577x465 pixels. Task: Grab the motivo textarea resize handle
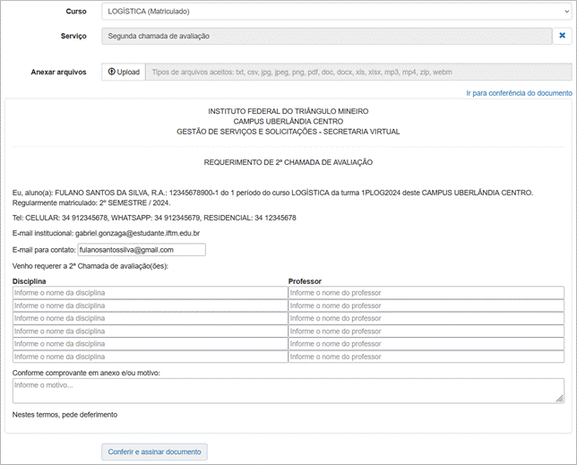(x=560, y=399)
